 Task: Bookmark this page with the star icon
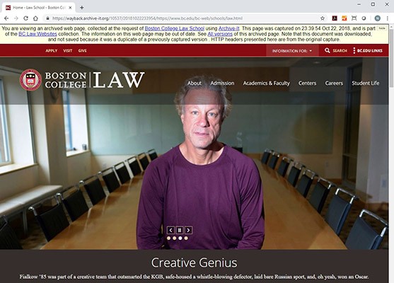pos(323,18)
